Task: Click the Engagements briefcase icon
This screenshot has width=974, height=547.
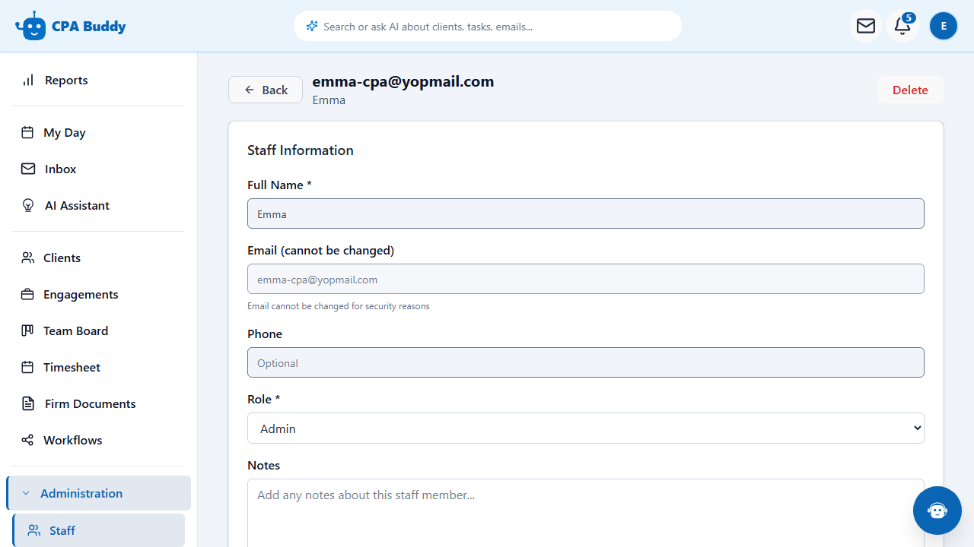Action: pyautogui.click(x=27, y=294)
